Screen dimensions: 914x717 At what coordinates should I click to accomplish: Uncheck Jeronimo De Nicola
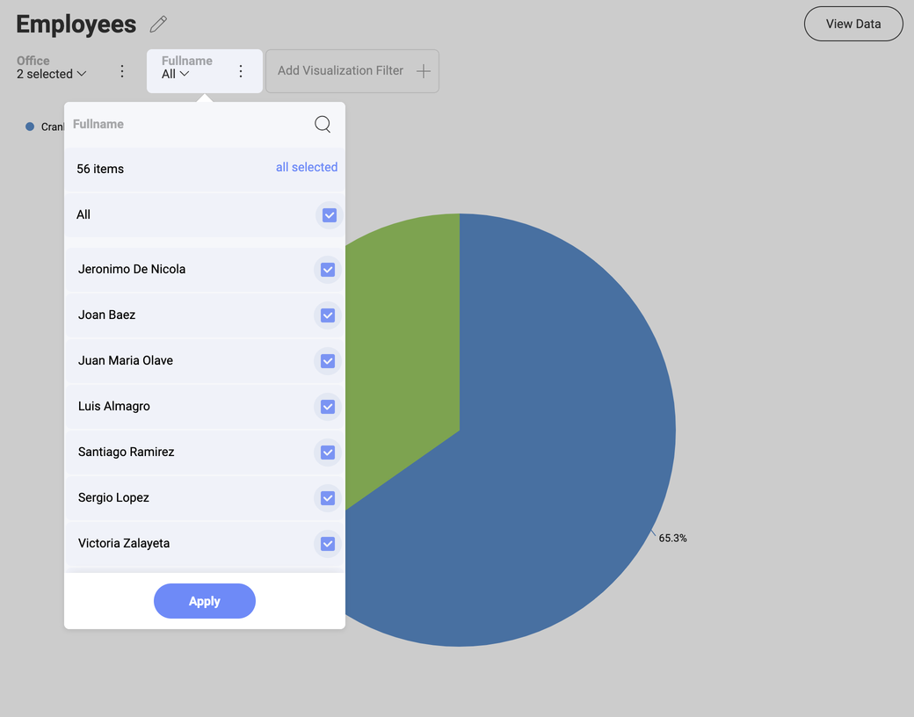click(x=328, y=270)
